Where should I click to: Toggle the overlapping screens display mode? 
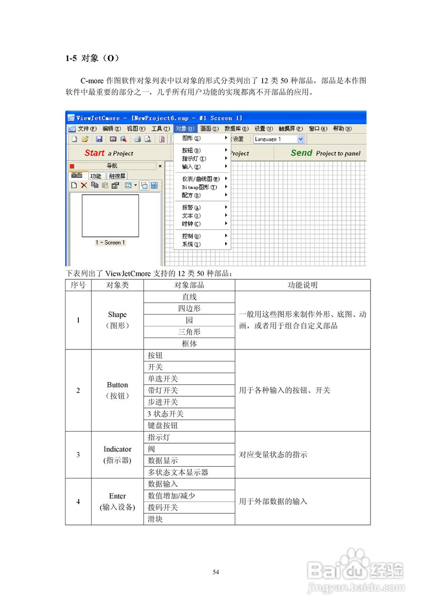coord(144,185)
